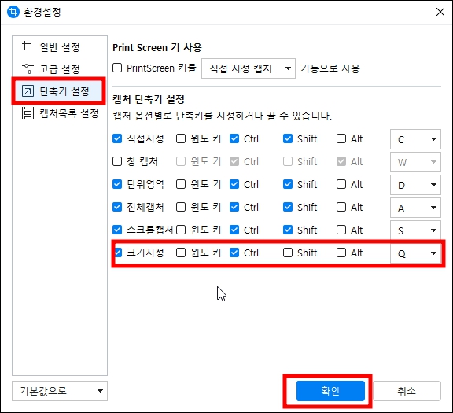The width and height of the screenshot is (453, 413).
Task: Check 윈도 키 in the 스크롤캡처 row
Action: click(x=181, y=230)
